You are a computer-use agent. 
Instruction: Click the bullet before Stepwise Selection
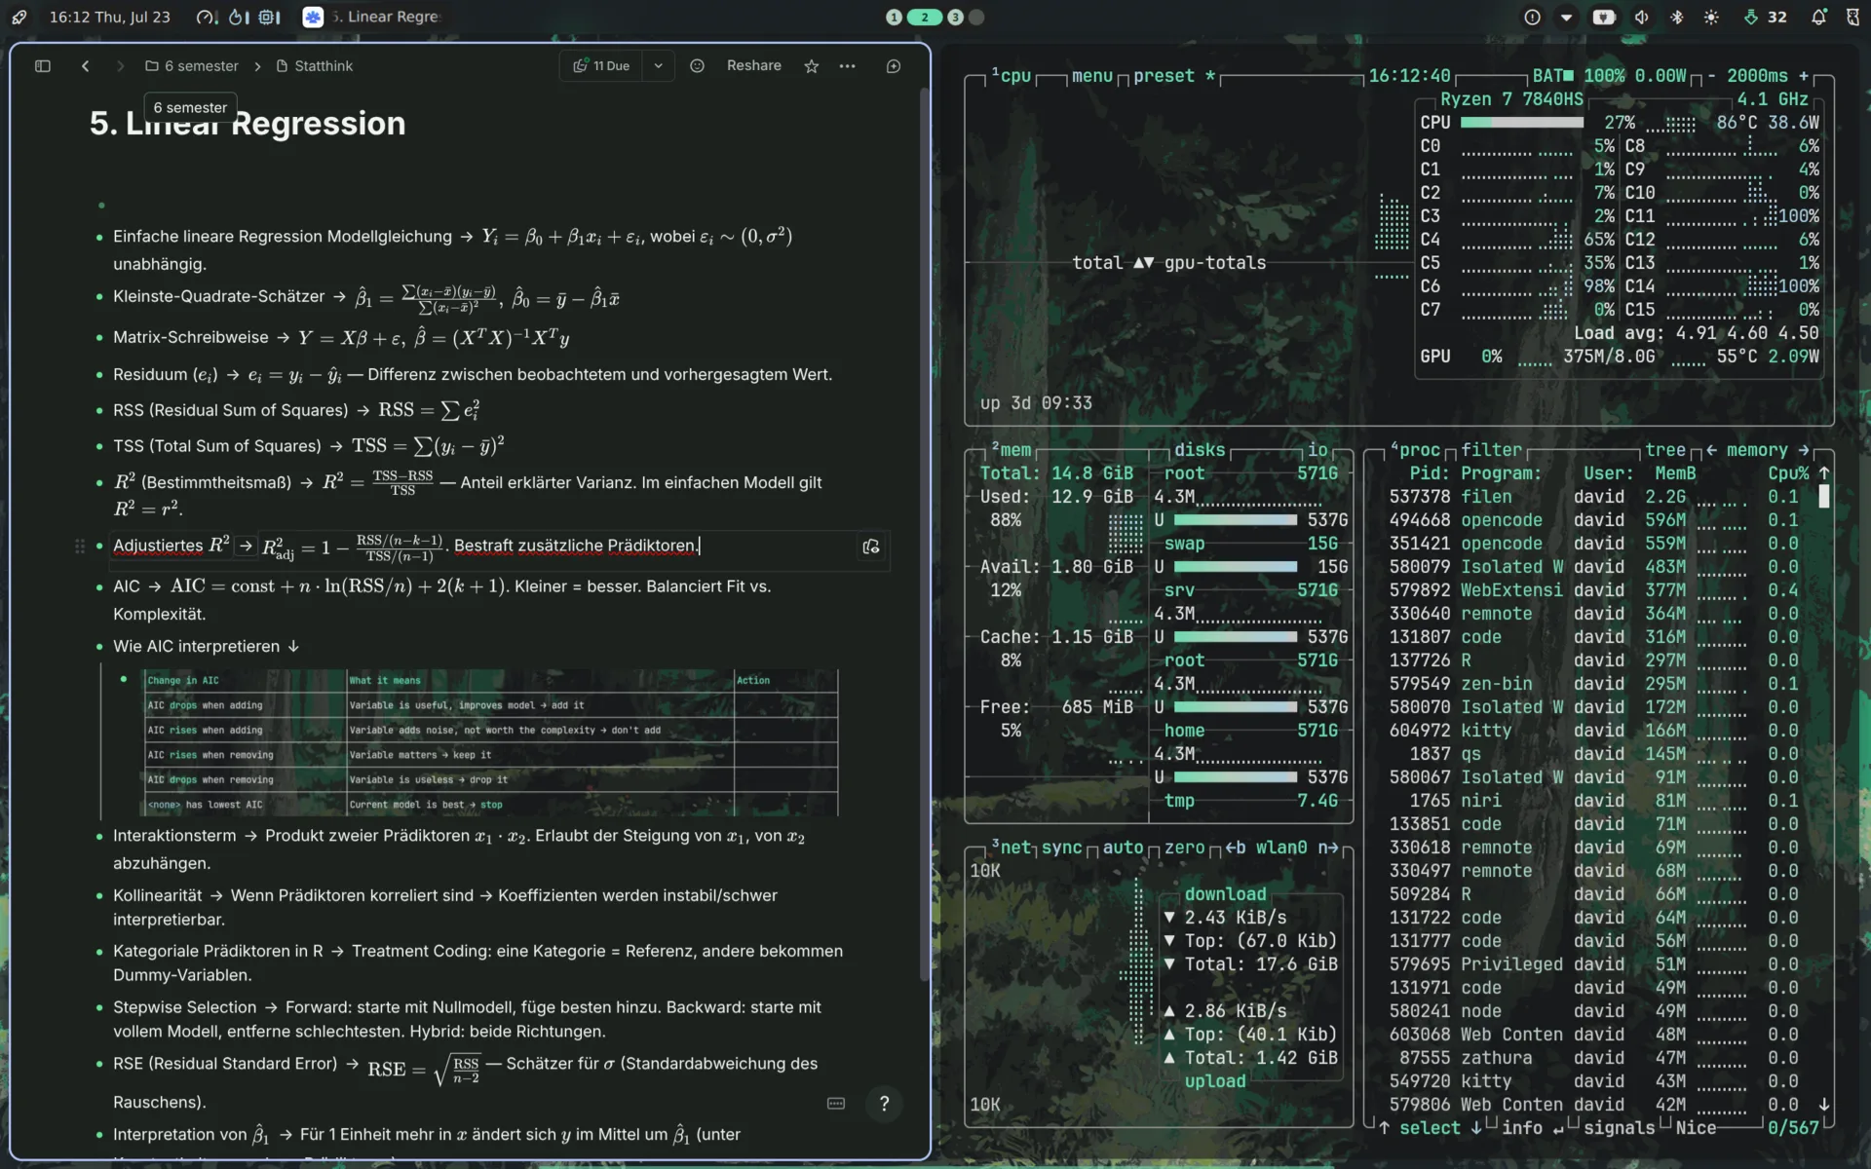tap(99, 1008)
